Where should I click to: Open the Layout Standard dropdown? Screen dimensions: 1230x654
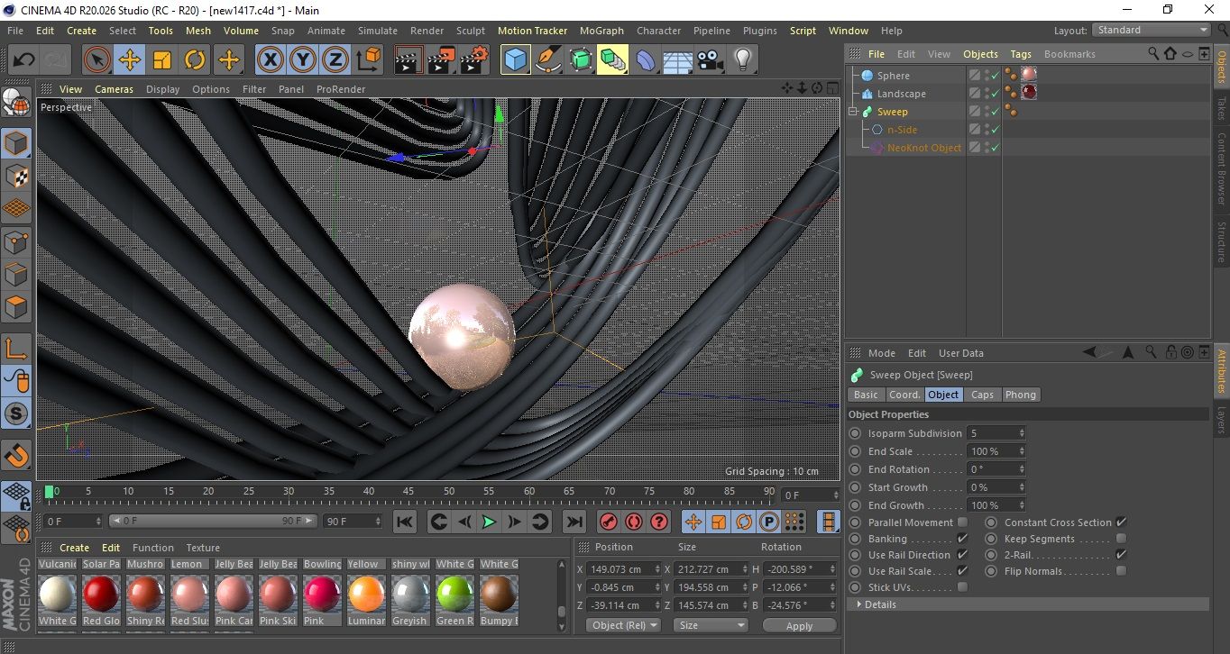[x=1152, y=30]
